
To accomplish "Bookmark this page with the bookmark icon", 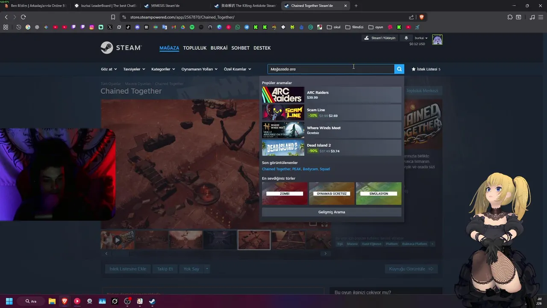I will pos(113,17).
